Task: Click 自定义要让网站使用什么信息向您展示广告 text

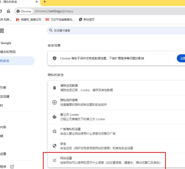Action: (88, 134)
